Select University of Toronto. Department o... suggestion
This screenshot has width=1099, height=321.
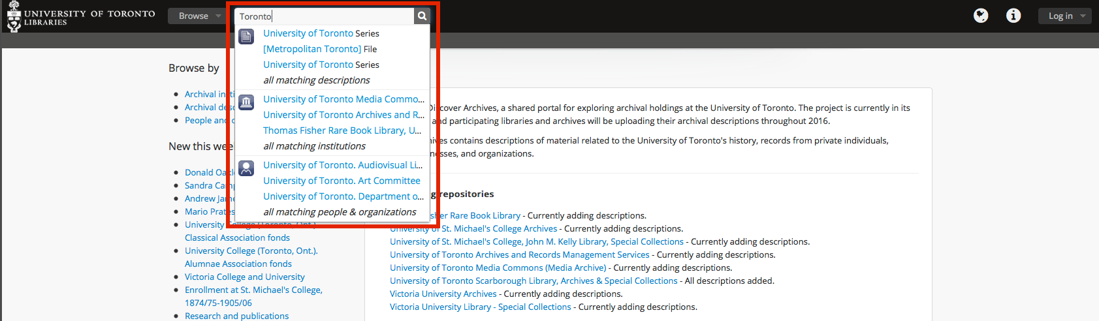click(x=343, y=196)
